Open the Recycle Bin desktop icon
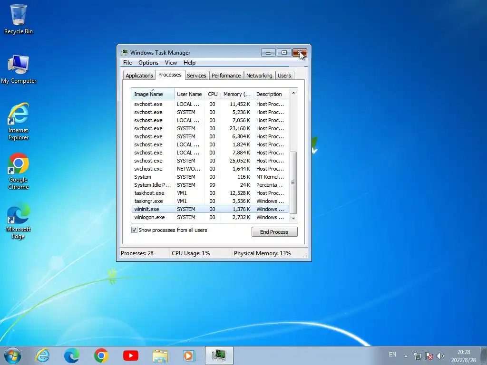 pos(19,19)
